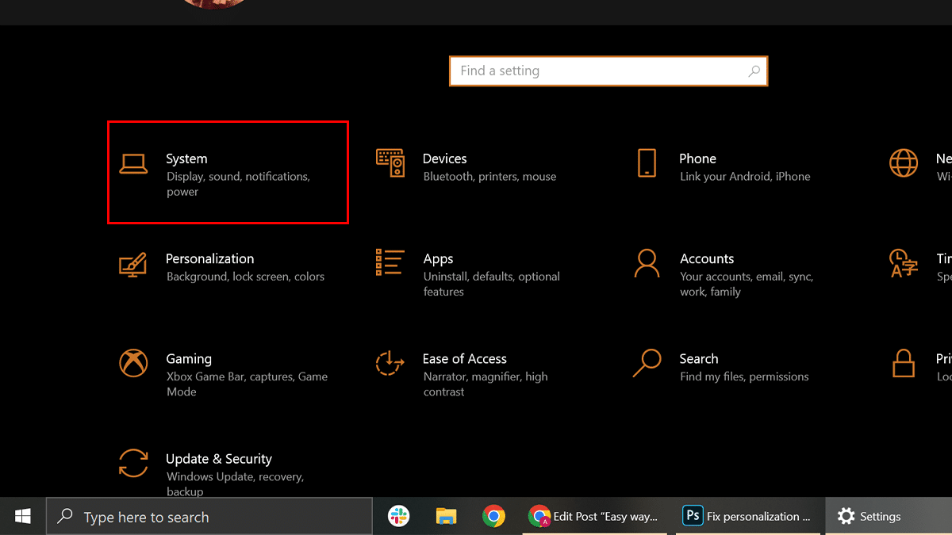Open Slack from the taskbar

coord(398,517)
